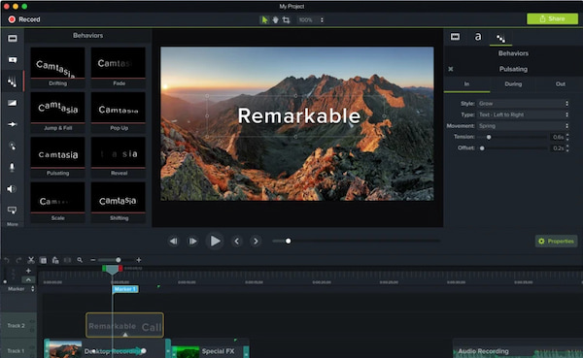
Task: Open Audio Effects speaker icon
Action: click(12, 189)
